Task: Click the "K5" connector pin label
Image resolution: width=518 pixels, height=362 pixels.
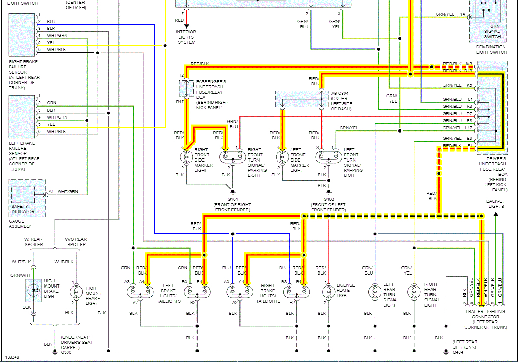Action: point(469,85)
